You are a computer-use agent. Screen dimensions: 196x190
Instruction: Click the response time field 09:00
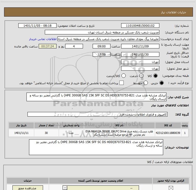(x=102, y=46)
